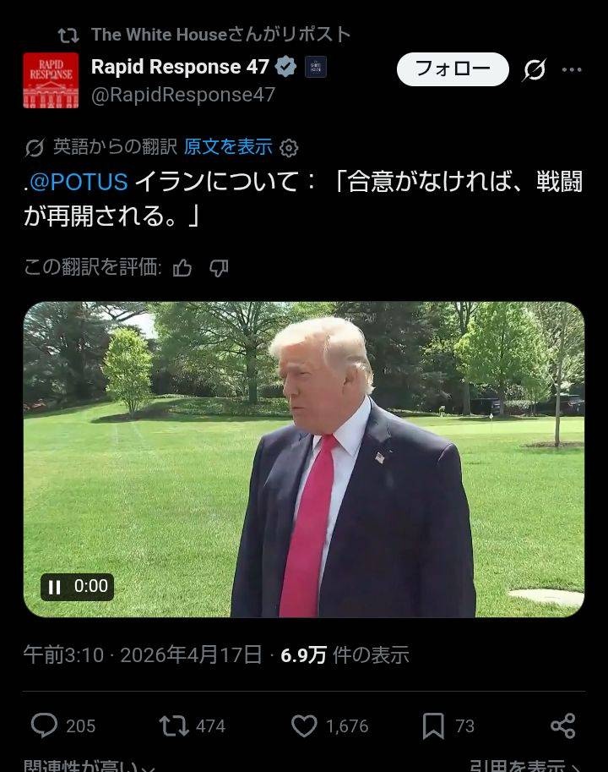Bookmark this post
Viewport: 608px width, 772px height.
(433, 725)
